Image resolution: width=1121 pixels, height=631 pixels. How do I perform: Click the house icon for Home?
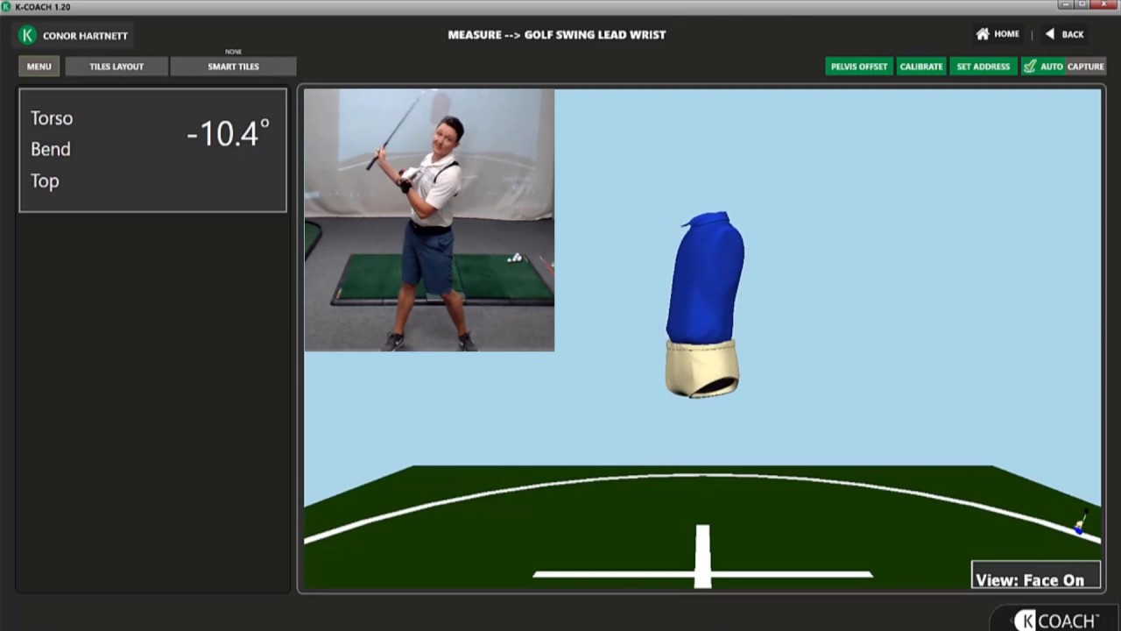(x=983, y=34)
